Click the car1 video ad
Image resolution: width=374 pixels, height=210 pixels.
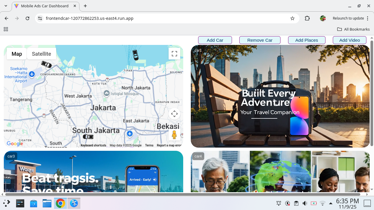click(280, 96)
